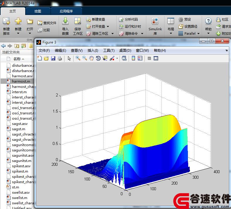Viewport: 231px width, 209px height.
Task: Open Insert (插入) menu in Figure 3
Action: [x=93, y=51]
